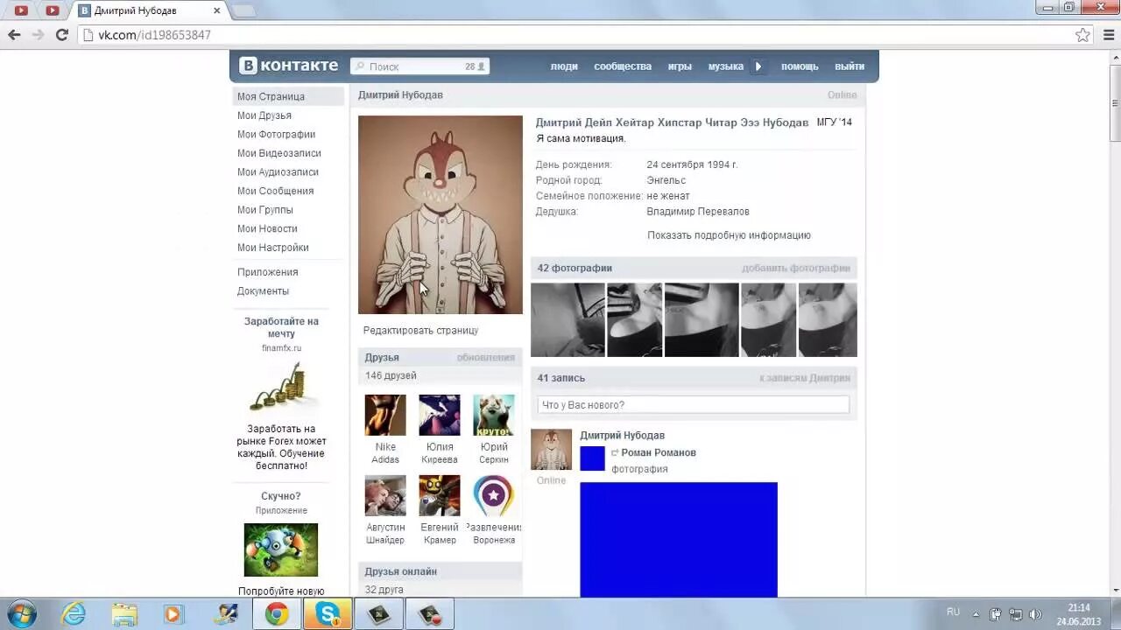The image size is (1121, 630).
Task: Reload the page with refresh icon
Action: coord(61,35)
